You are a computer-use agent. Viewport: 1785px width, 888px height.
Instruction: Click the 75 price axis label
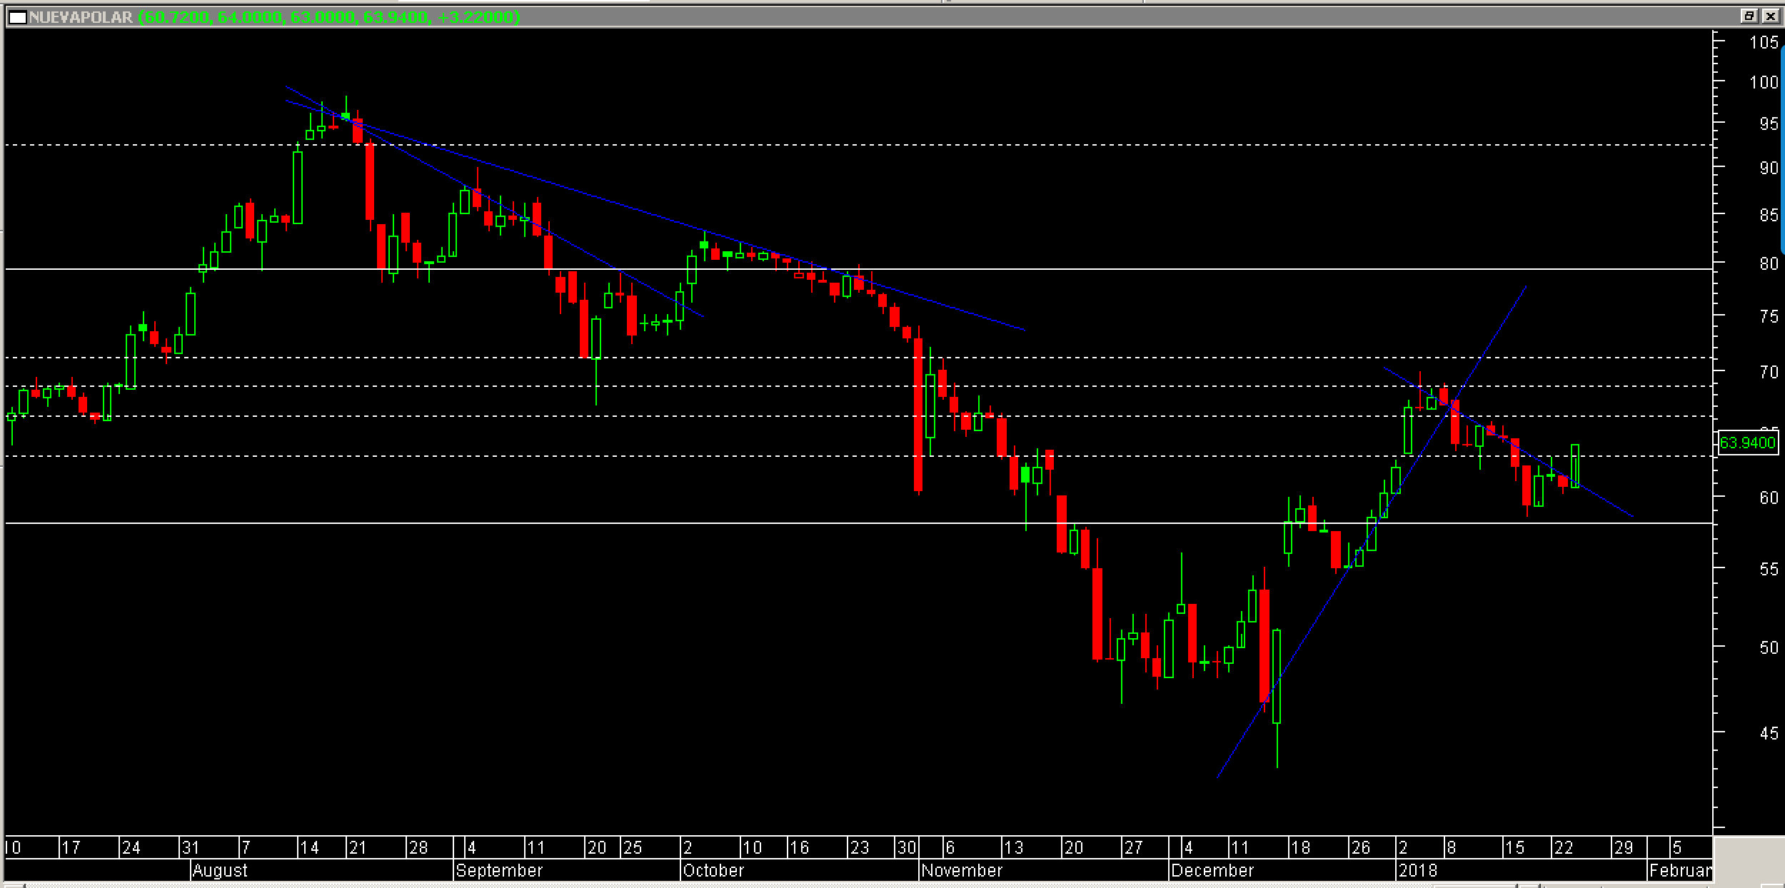1769,316
